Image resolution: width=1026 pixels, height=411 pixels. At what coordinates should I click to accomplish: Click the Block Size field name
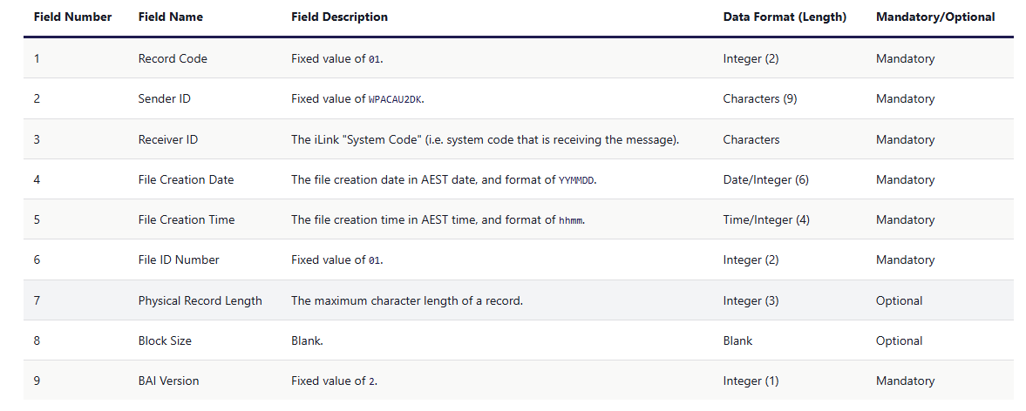coord(165,340)
